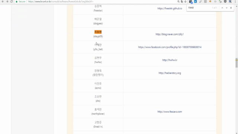
Task: Click the page scrollbar thumb
Action: (237, 63)
